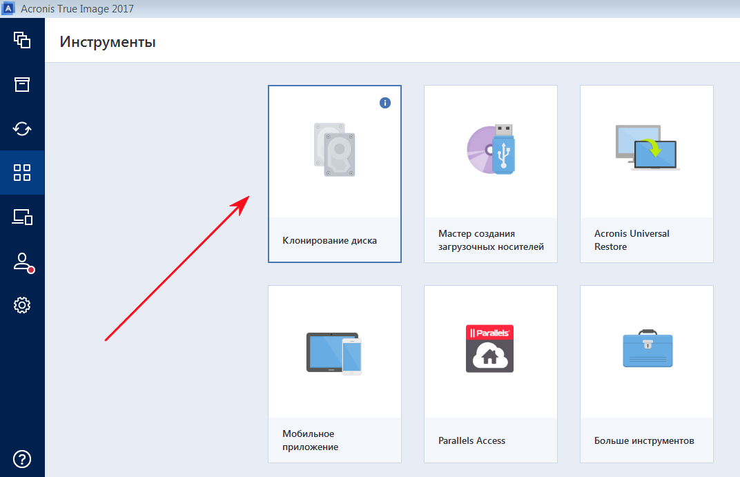
Task: Open the Sync section in sidebar
Action: [21, 129]
